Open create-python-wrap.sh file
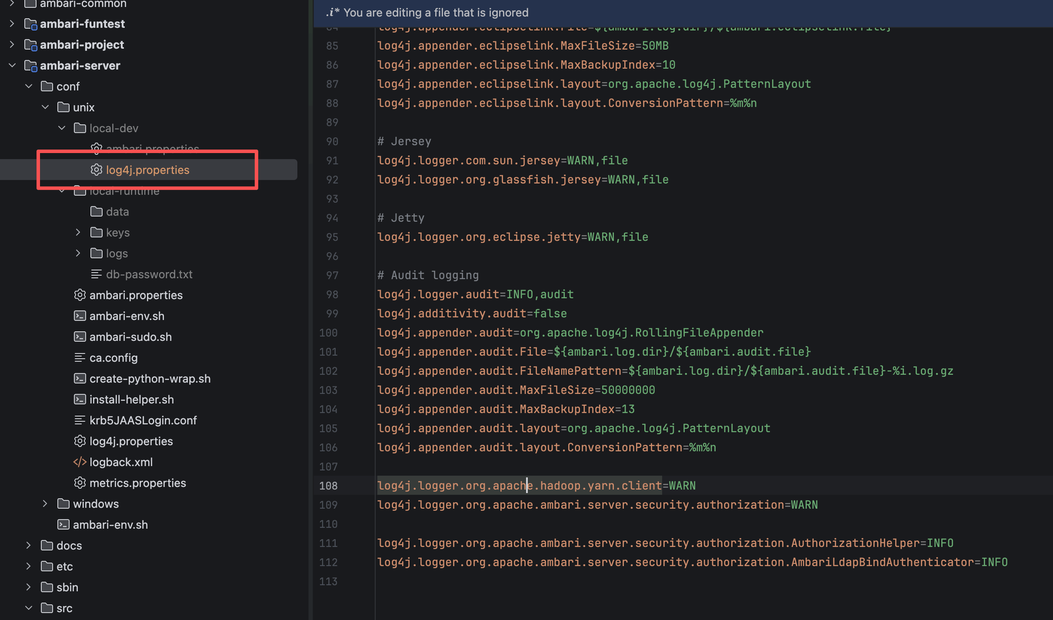The image size is (1053, 620). 150,378
